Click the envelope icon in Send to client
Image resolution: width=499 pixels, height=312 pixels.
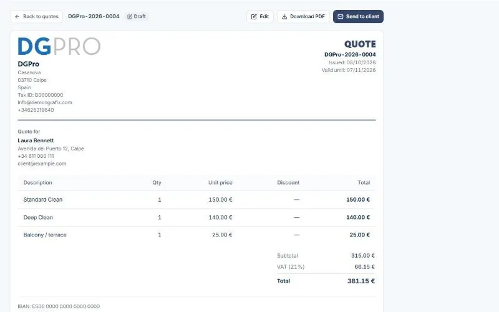(340, 17)
